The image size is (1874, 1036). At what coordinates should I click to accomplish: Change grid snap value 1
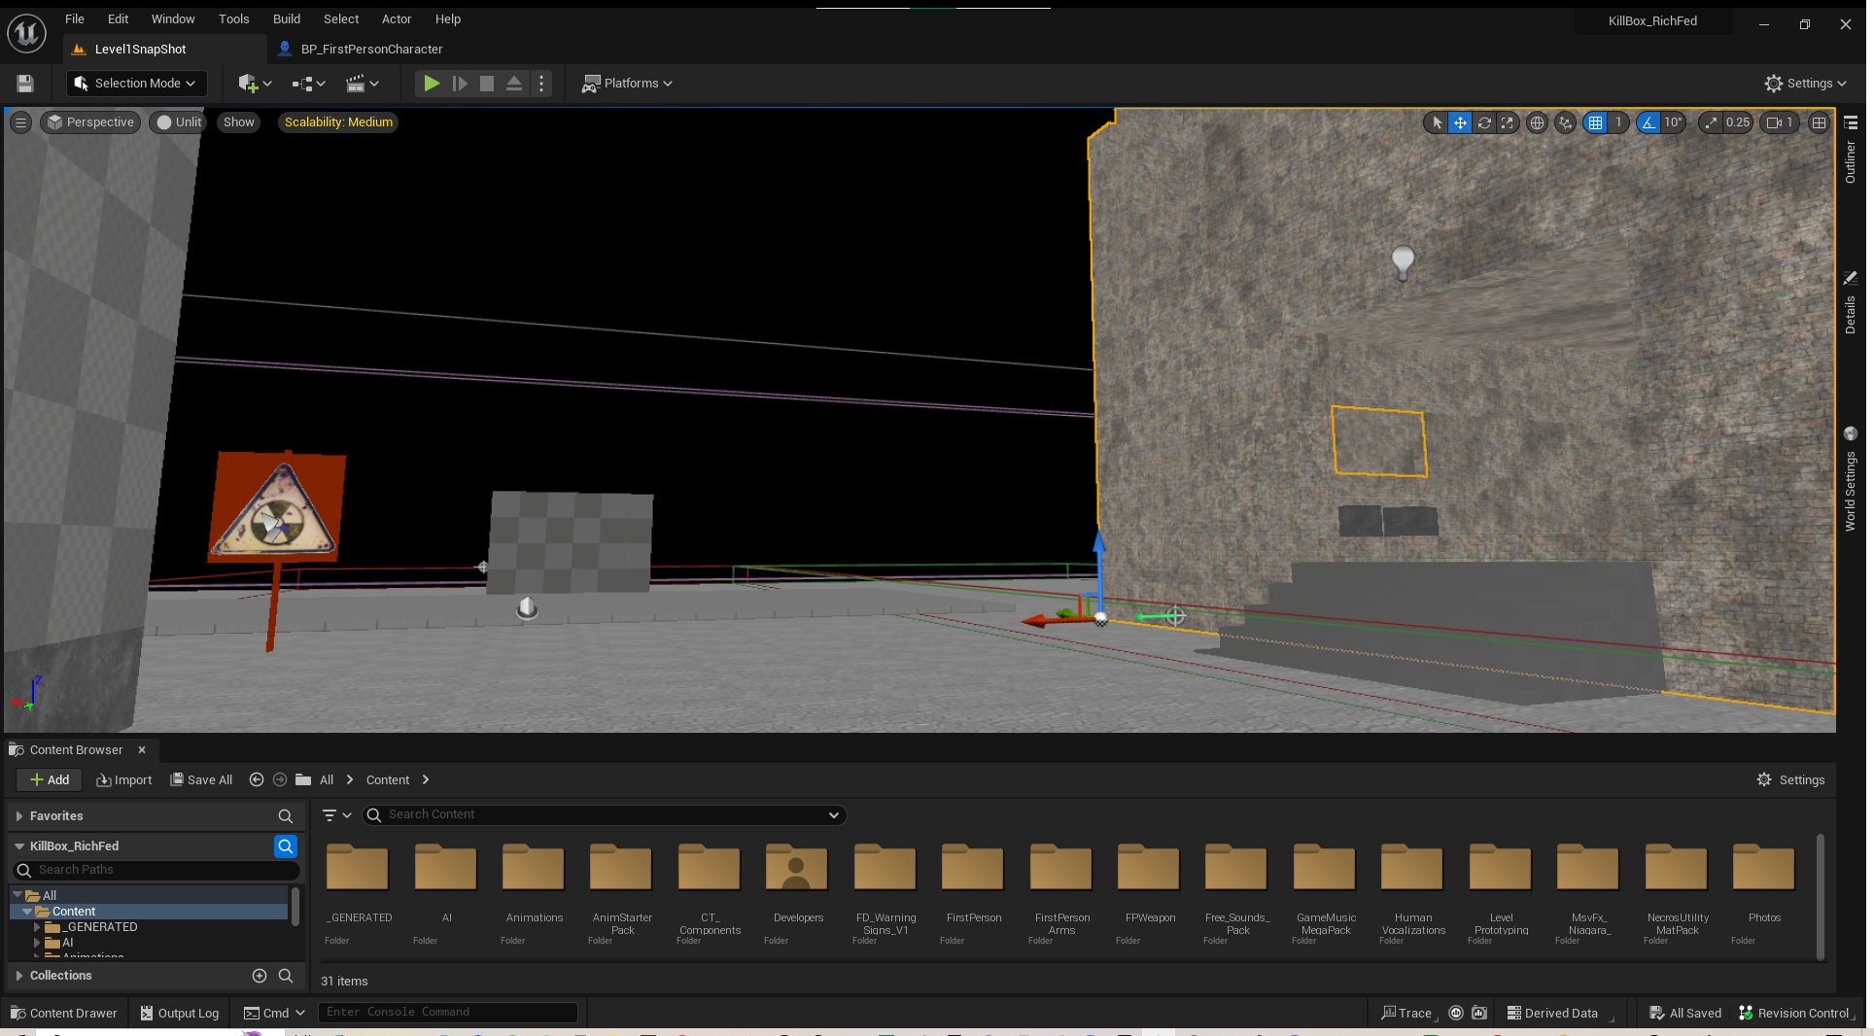coord(1618,122)
